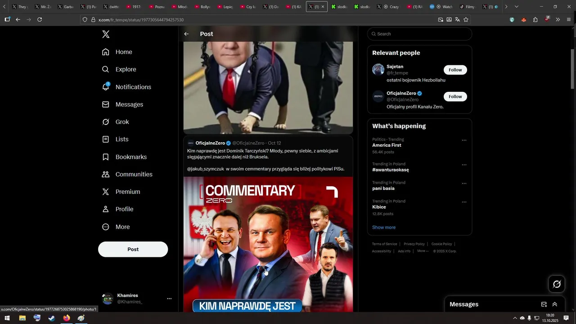This screenshot has width=576, height=324.
Task: Follow OficjalneZero
Action: point(455,96)
